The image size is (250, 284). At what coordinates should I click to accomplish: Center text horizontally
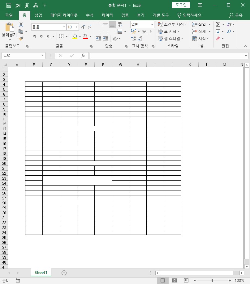tap(106, 31)
